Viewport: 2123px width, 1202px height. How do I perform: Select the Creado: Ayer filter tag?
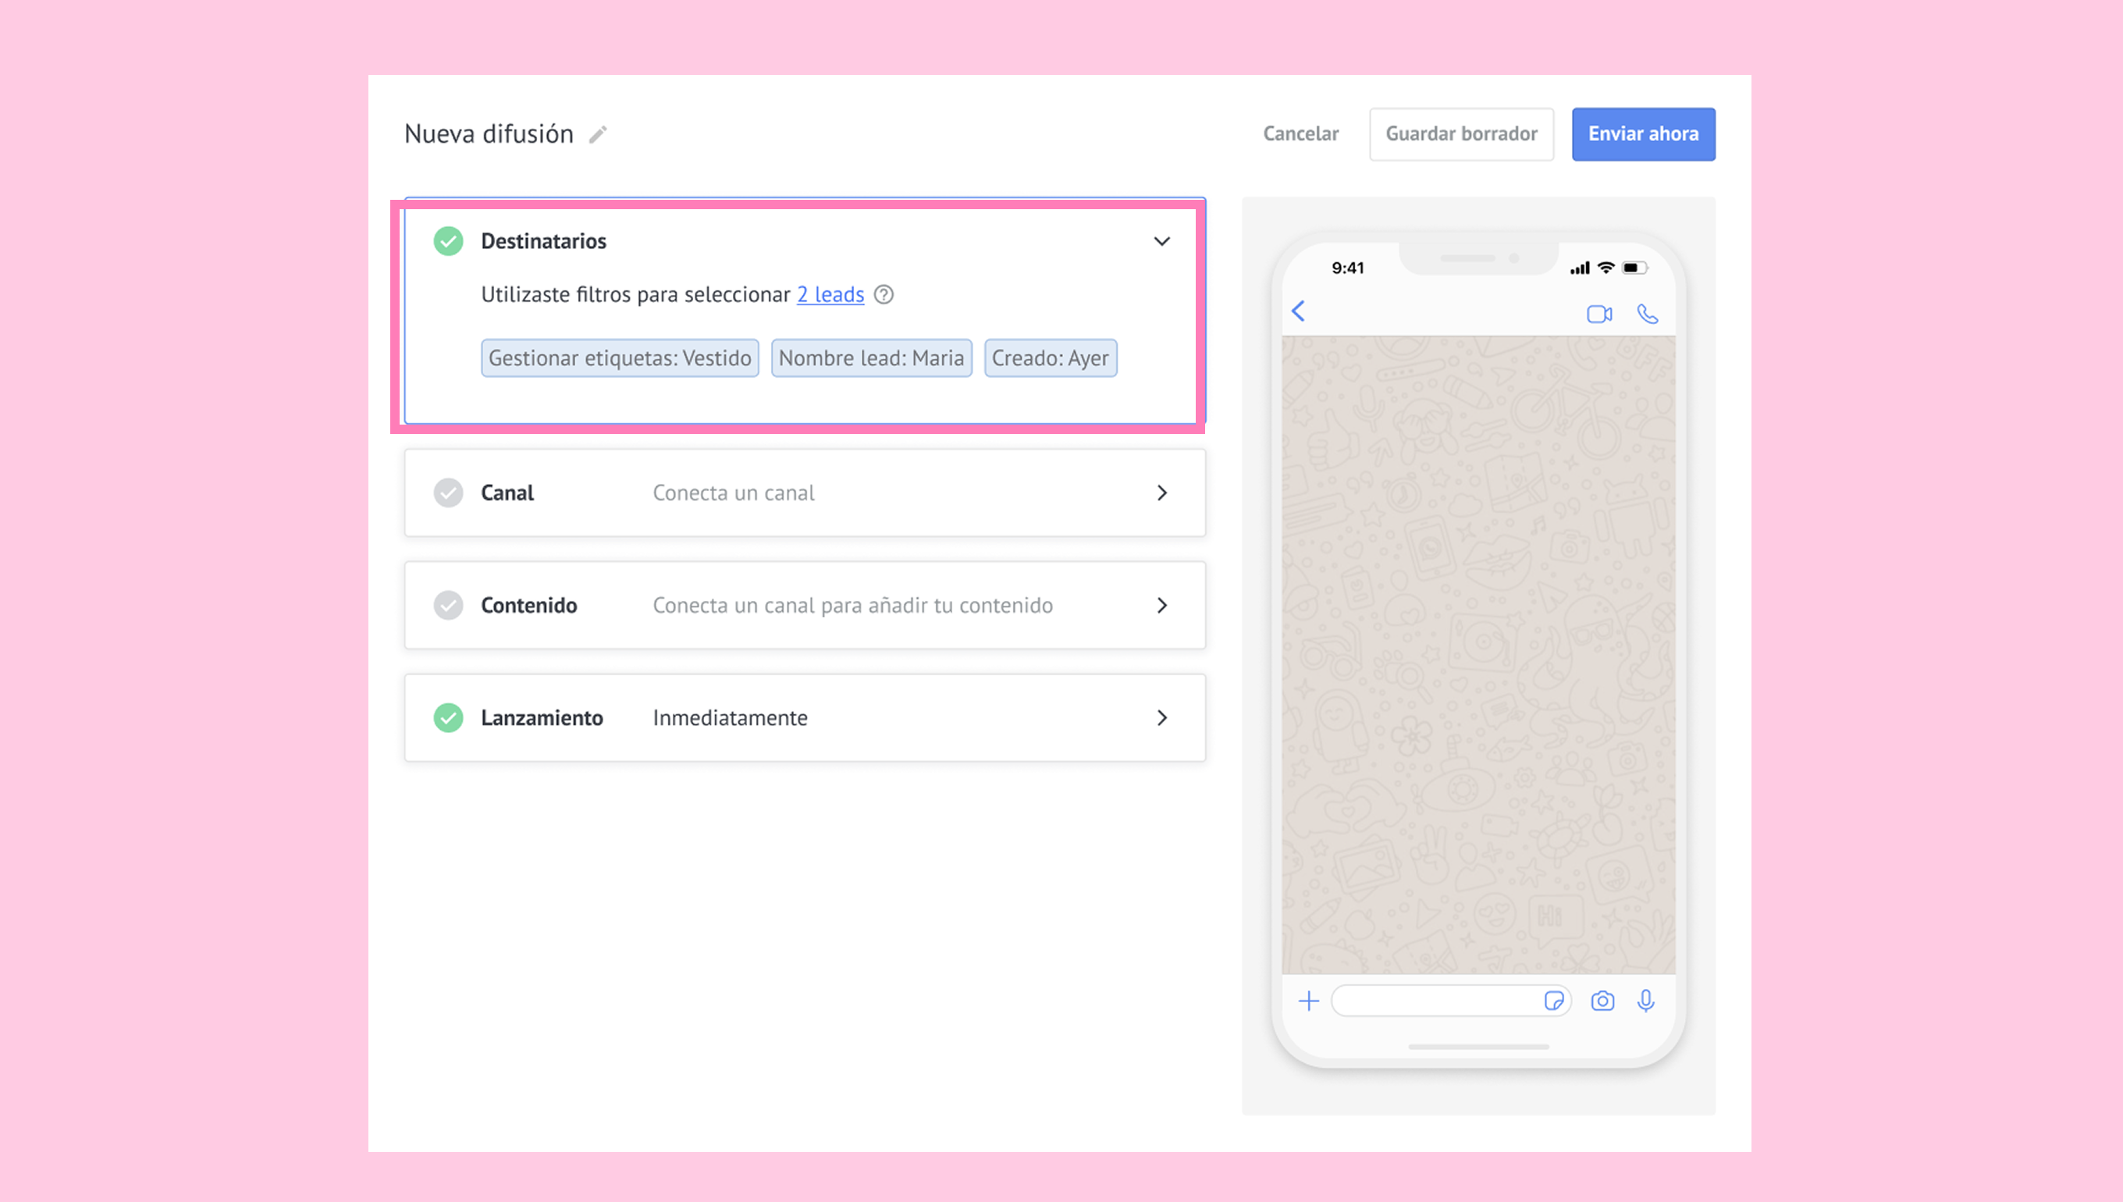pyautogui.click(x=1051, y=358)
